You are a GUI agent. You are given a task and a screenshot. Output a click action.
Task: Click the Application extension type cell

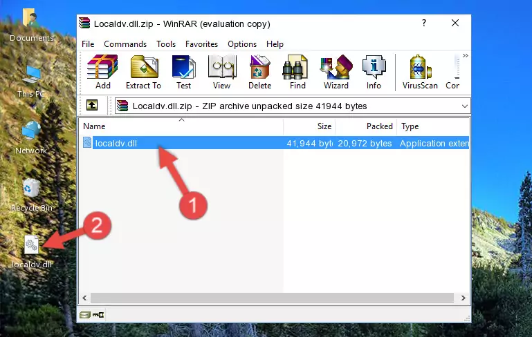(x=434, y=143)
